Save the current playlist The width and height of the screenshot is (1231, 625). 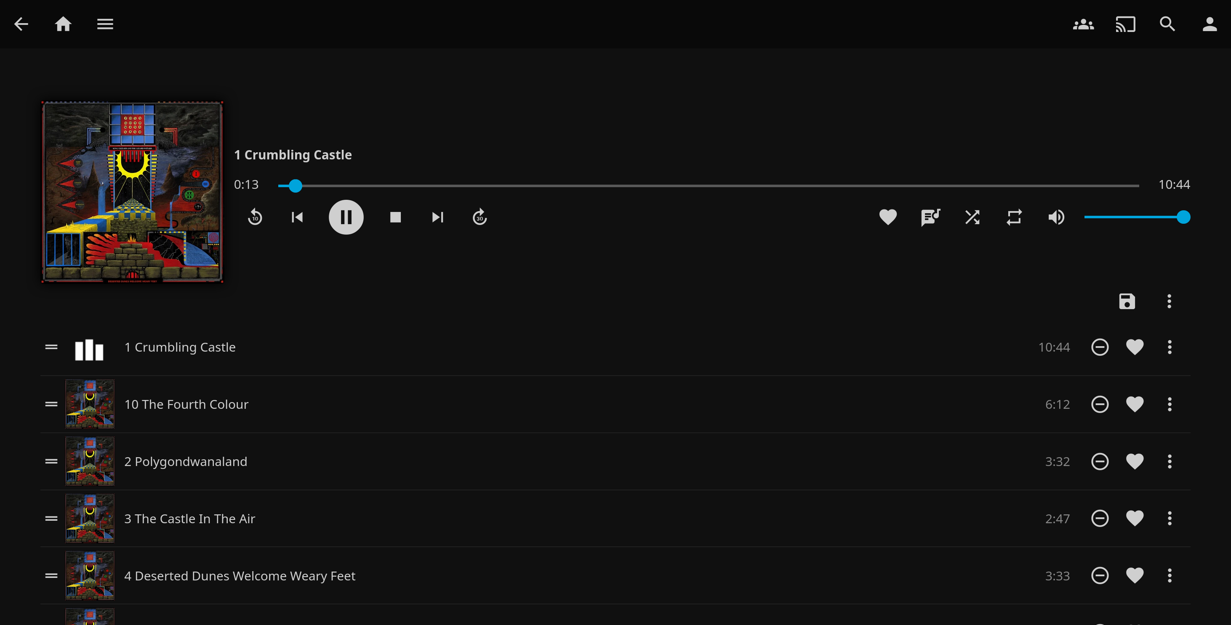point(1128,301)
